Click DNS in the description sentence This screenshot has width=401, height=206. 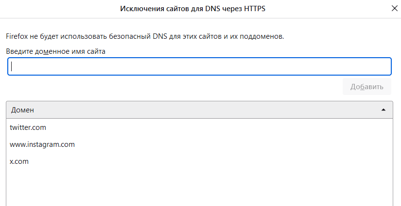pos(160,36)
